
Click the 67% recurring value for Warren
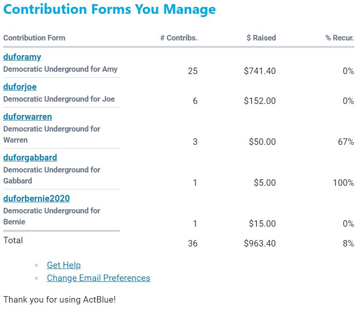[x=346, y=142]
